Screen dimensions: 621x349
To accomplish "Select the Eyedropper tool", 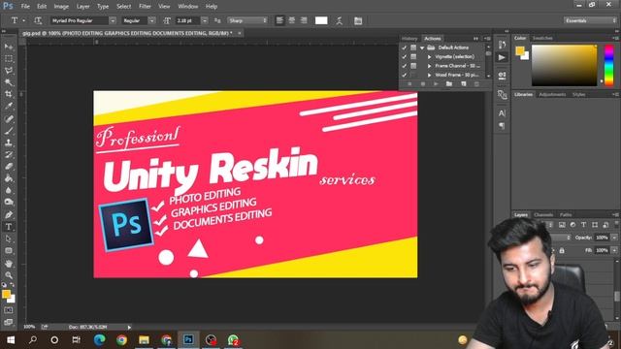I will 9,106.
